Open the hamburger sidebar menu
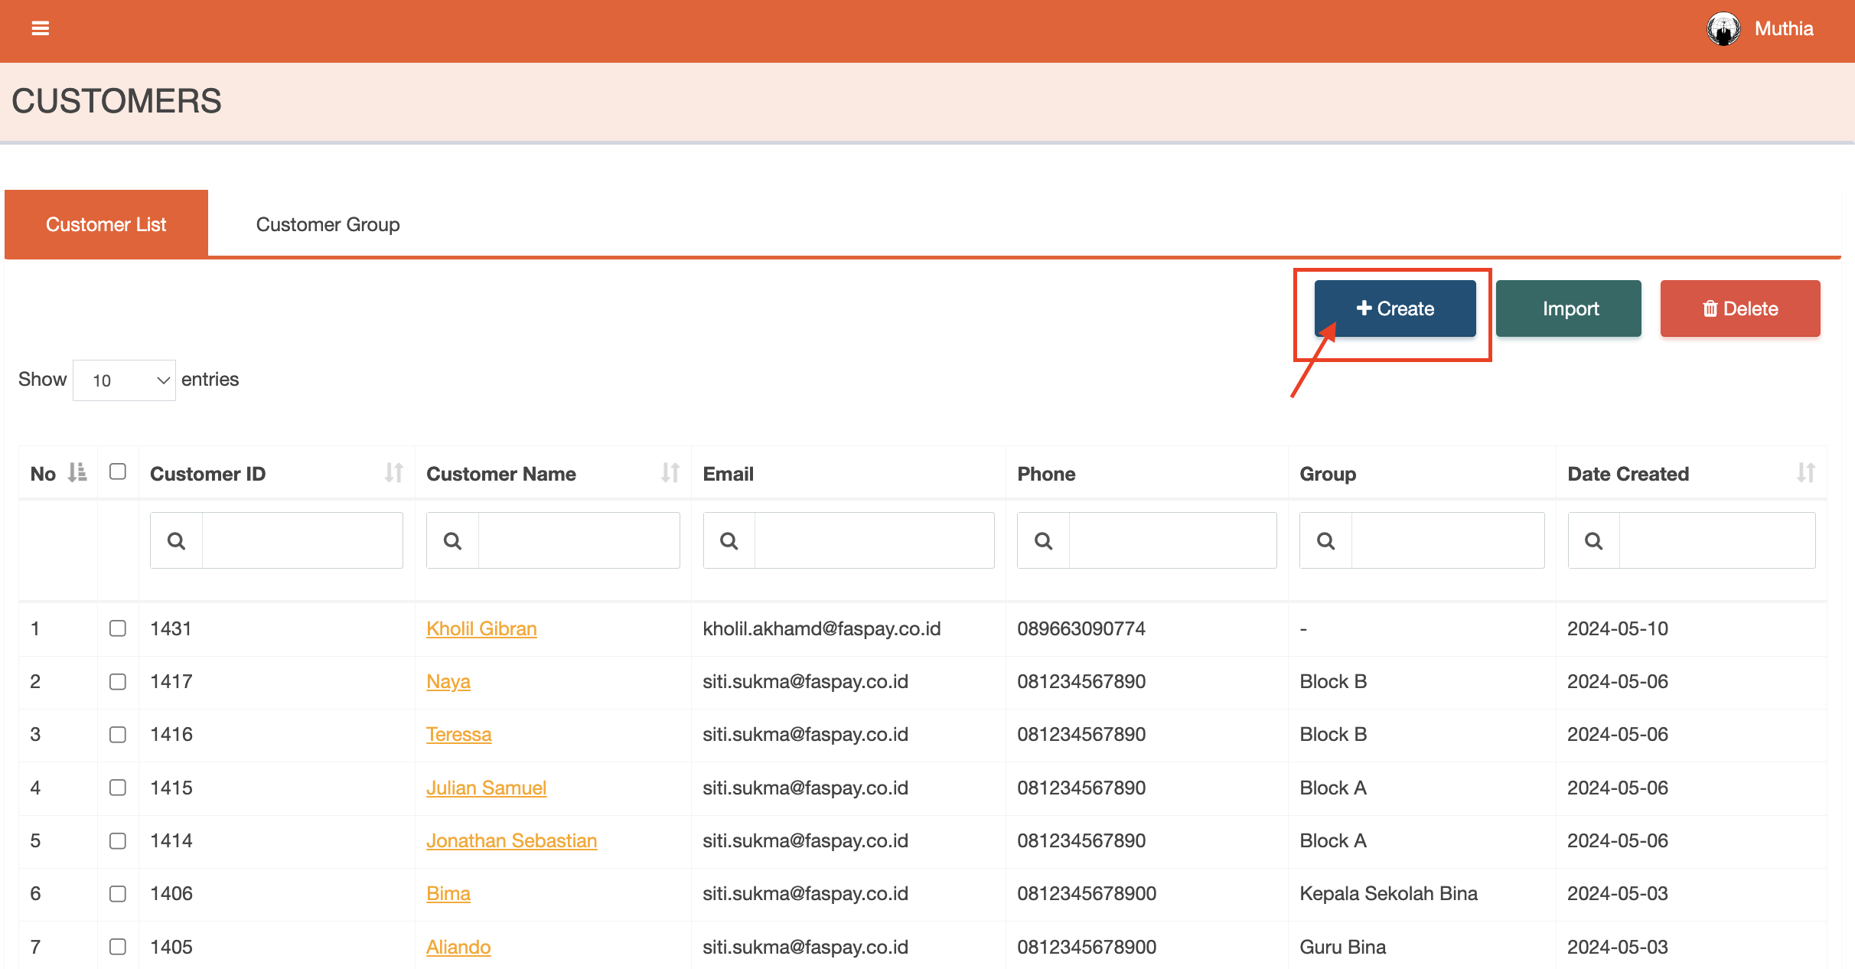 pos(40,28)
